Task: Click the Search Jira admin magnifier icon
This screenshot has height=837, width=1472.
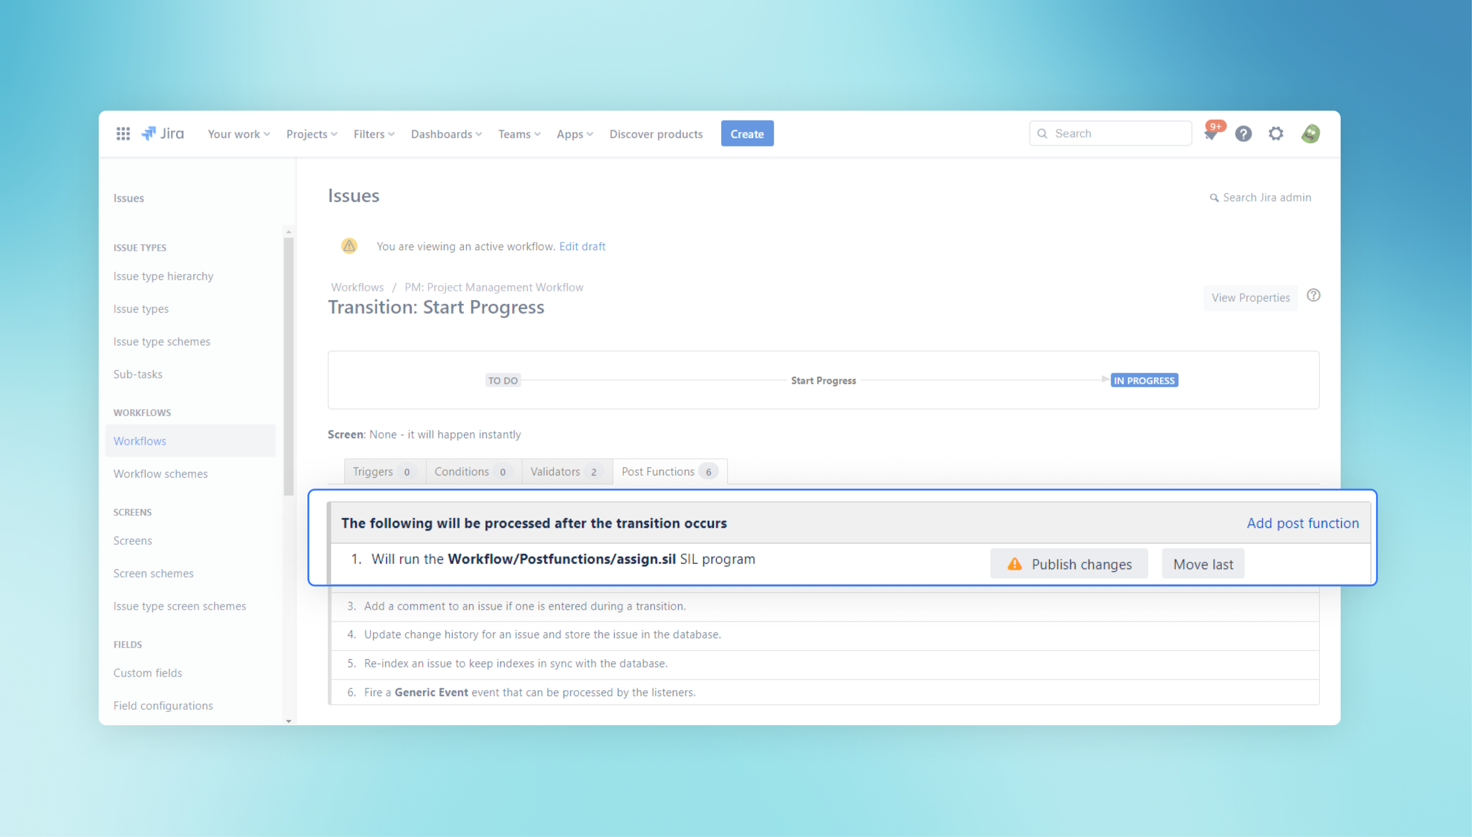Action: pyautogui.click(x=1214, y=198)
